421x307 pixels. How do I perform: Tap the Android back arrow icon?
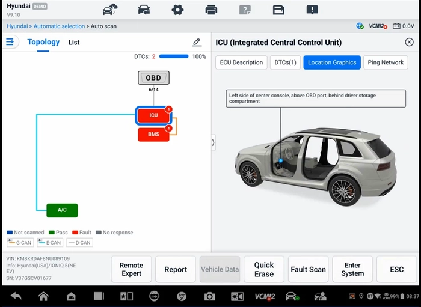point(16,296)
